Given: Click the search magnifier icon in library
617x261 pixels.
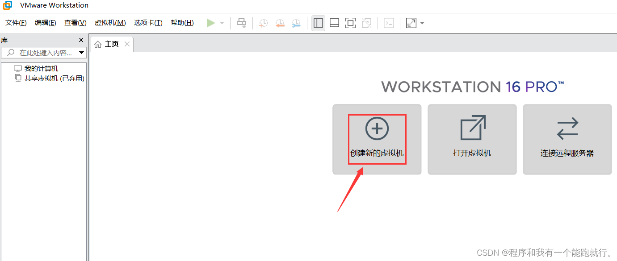Looking at the screenshot, I should tap(11, 53).
